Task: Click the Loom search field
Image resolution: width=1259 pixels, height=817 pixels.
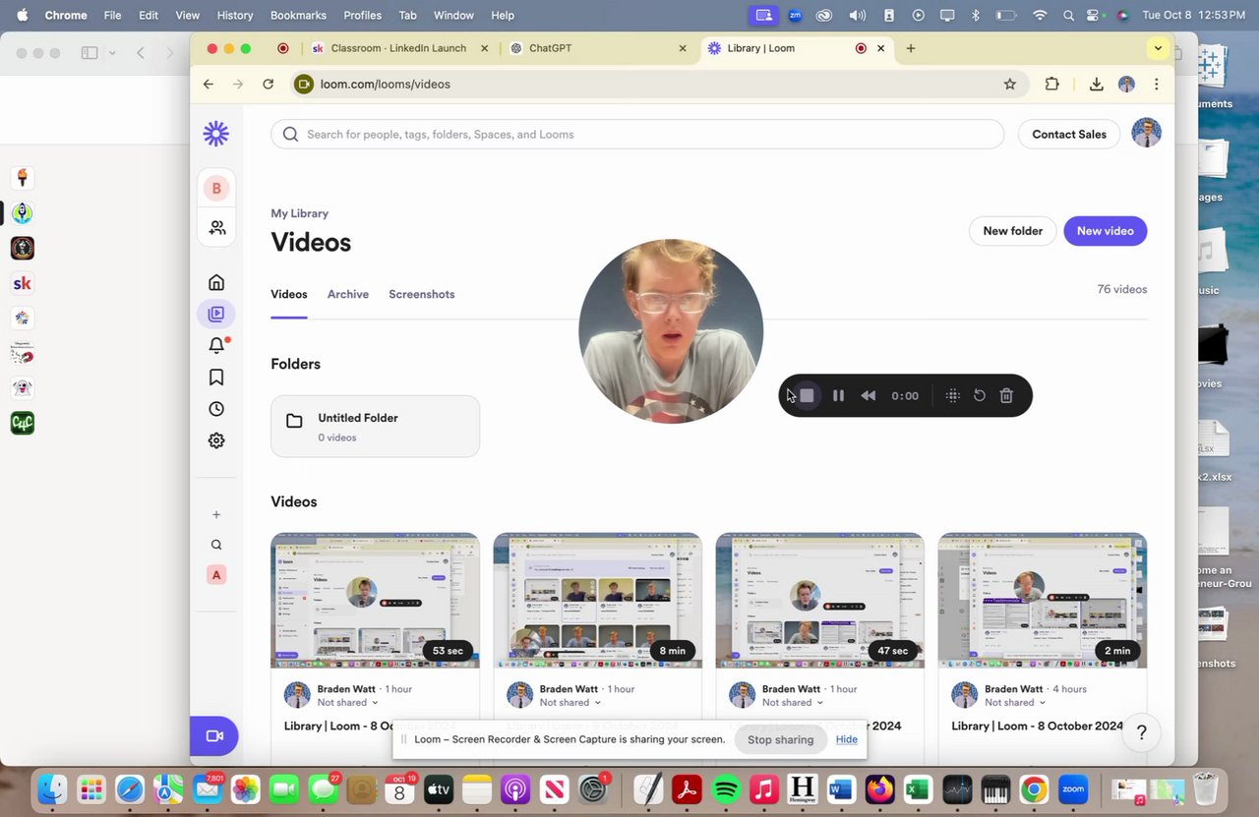Action: tap(637, 134)
